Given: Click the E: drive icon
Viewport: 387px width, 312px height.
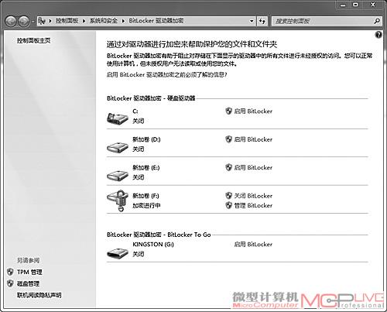Looking at the screenshot, I should 118,176.
